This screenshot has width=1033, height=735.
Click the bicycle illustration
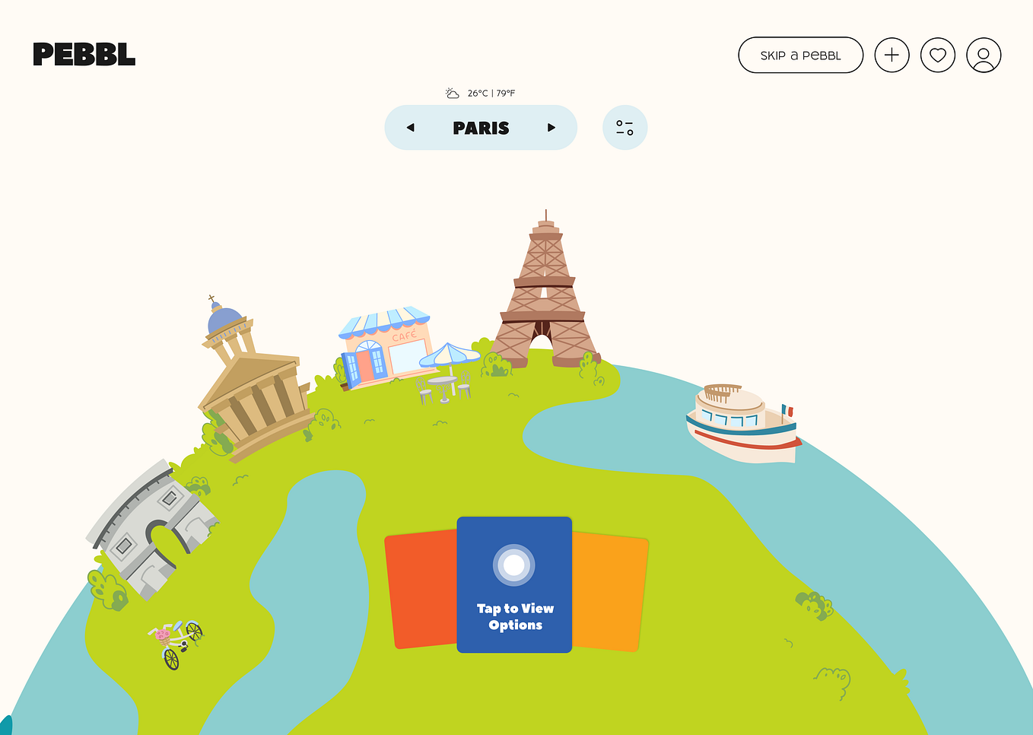click(x=176, y=644)
